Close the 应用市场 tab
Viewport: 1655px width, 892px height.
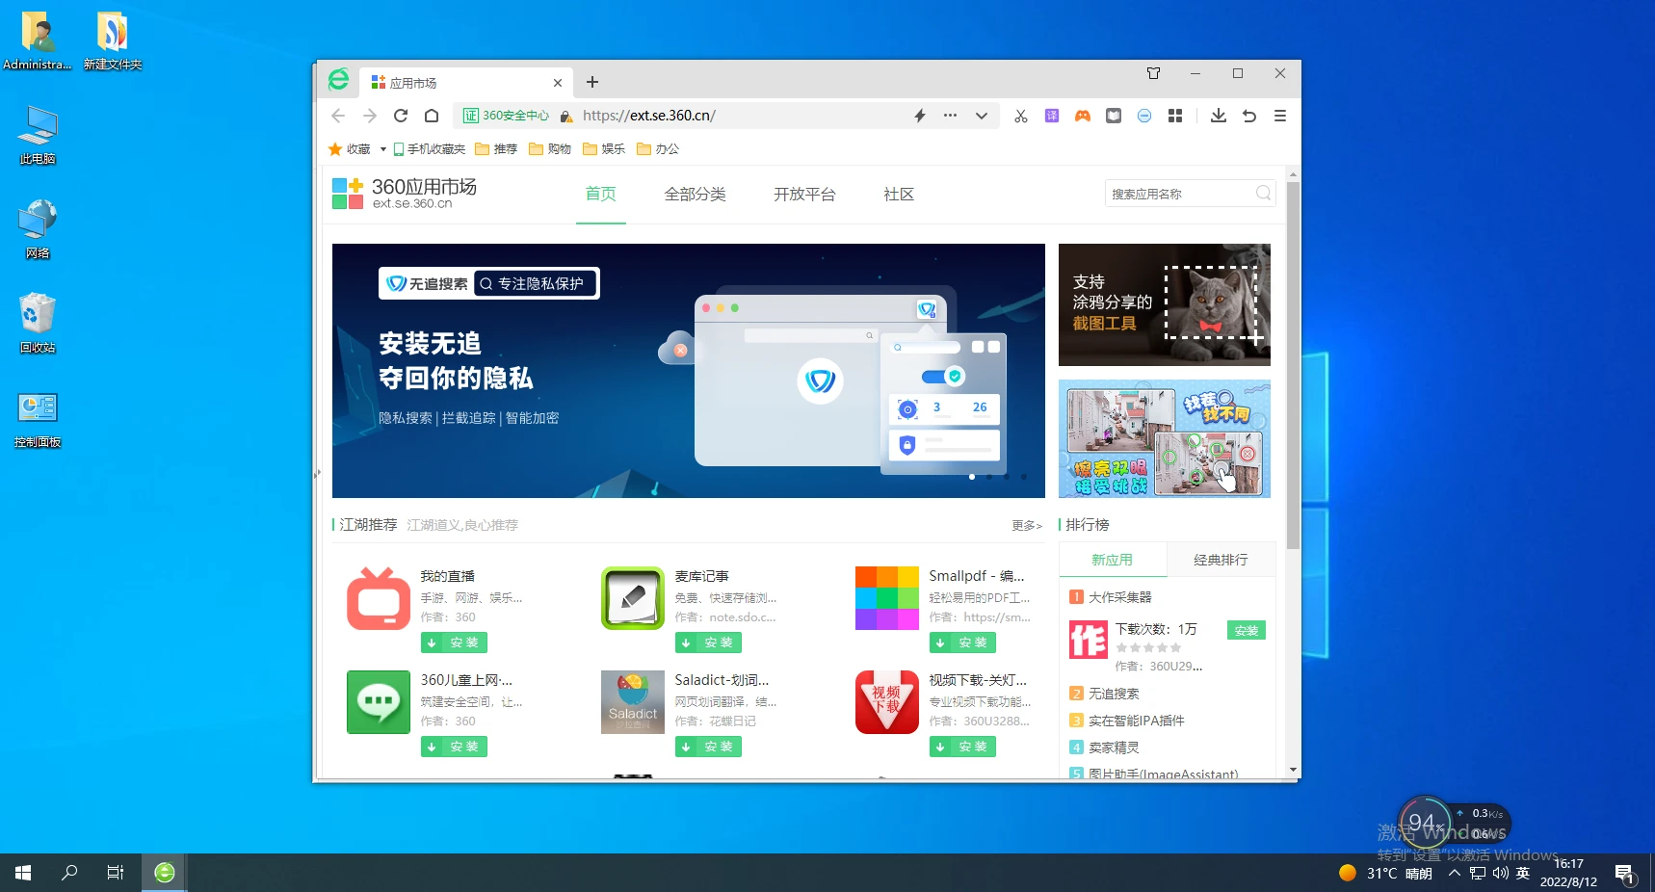pyautogui.click(x=558, y=83)
